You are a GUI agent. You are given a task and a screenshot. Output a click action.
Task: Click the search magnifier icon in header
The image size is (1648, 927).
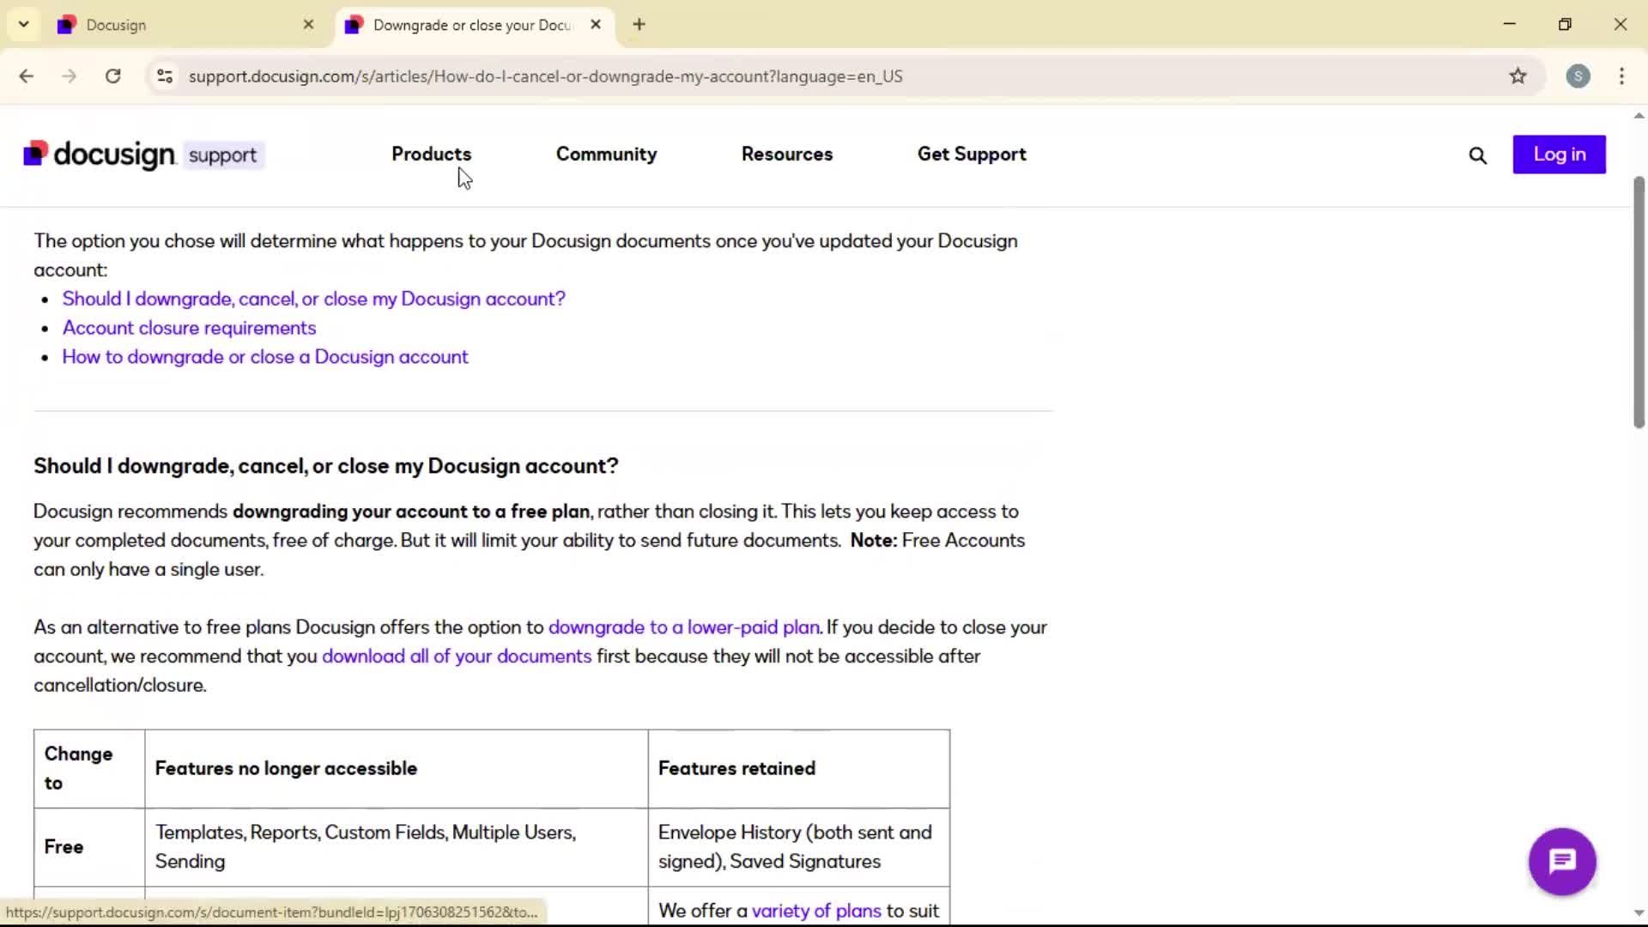(x=1477, y=155)
